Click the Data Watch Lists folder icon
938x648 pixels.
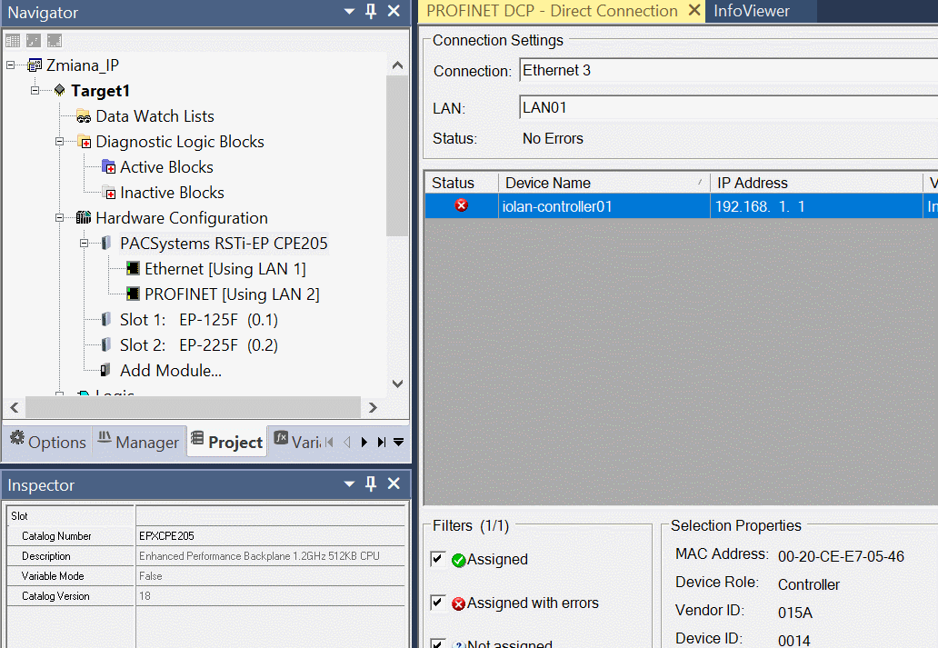tap(84, 116)
